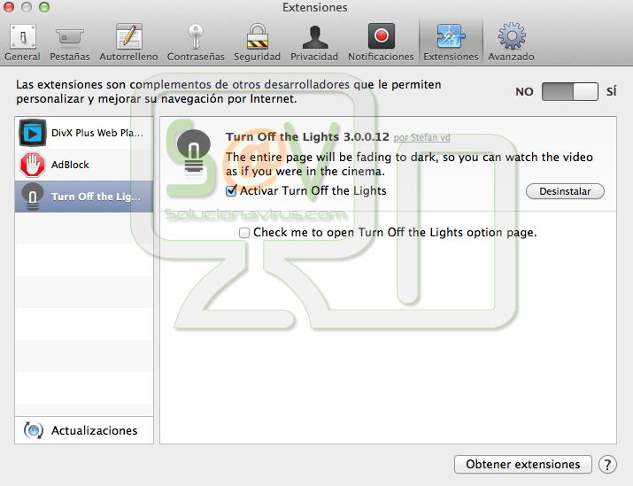This screenshot has height=486, width=633.
Task: Click the 'Turn Off the Lights 3.0.0.12' title
Action: click(x=307, y=137)
